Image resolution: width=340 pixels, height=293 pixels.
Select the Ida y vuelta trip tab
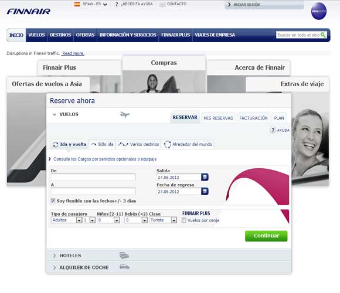[70, 144]
